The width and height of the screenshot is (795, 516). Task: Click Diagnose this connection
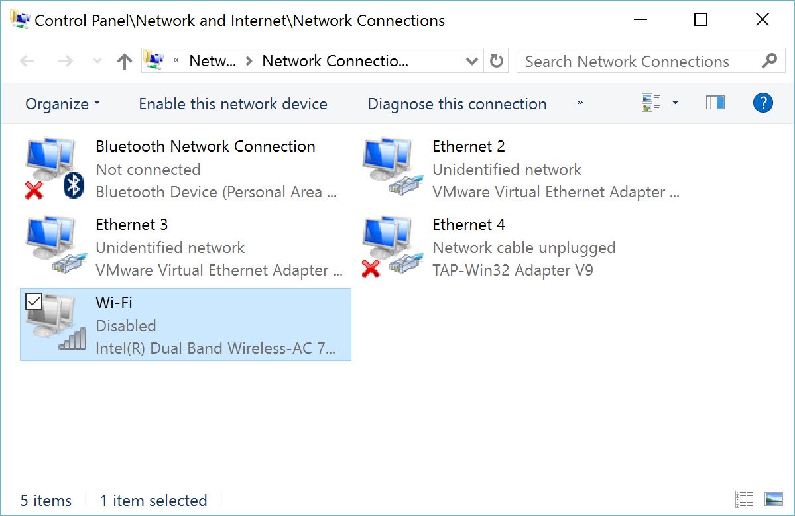[x=457, y=104]
